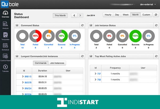Click the This Month button
Image resolution: width=160 pixels, height=109 pixels.
[x=60, y=16]
